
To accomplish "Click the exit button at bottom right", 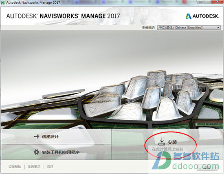I will 207,167.
